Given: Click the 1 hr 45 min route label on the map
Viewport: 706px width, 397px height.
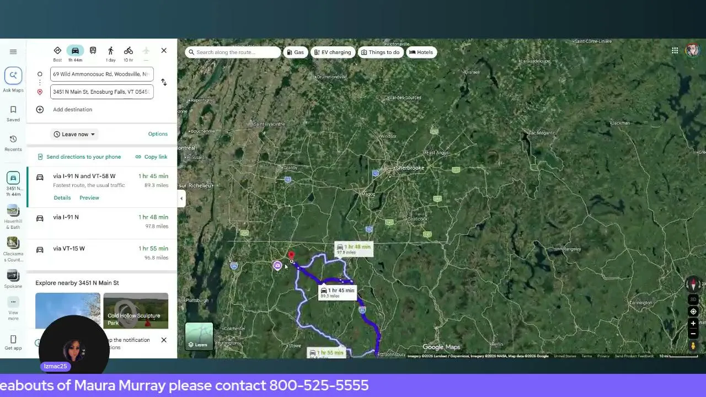Looking at the screenshot, I should [x=338, y=292].
